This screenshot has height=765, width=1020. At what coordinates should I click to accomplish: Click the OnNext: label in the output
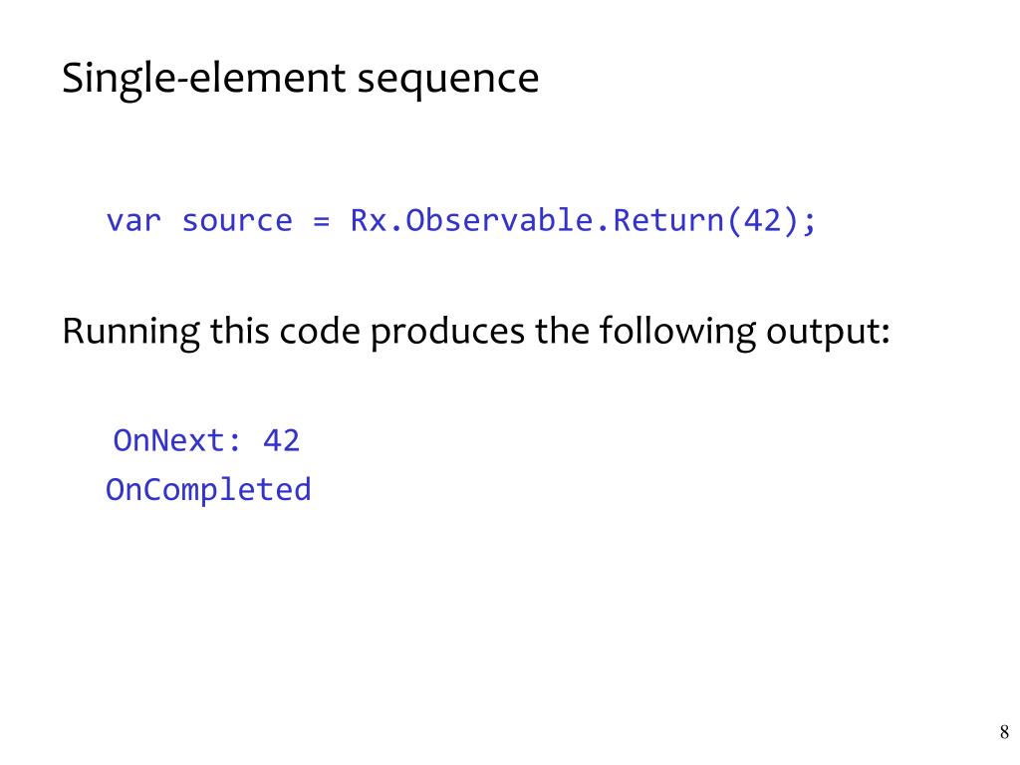[177, 441]
